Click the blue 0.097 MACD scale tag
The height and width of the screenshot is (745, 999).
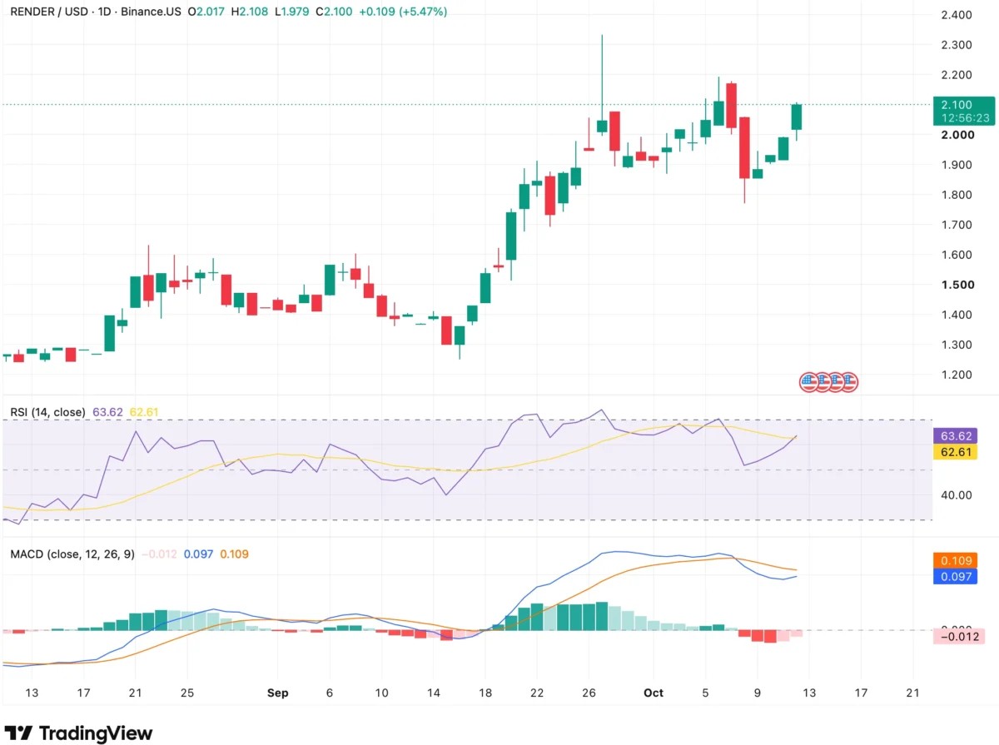(x=953, y=577)
